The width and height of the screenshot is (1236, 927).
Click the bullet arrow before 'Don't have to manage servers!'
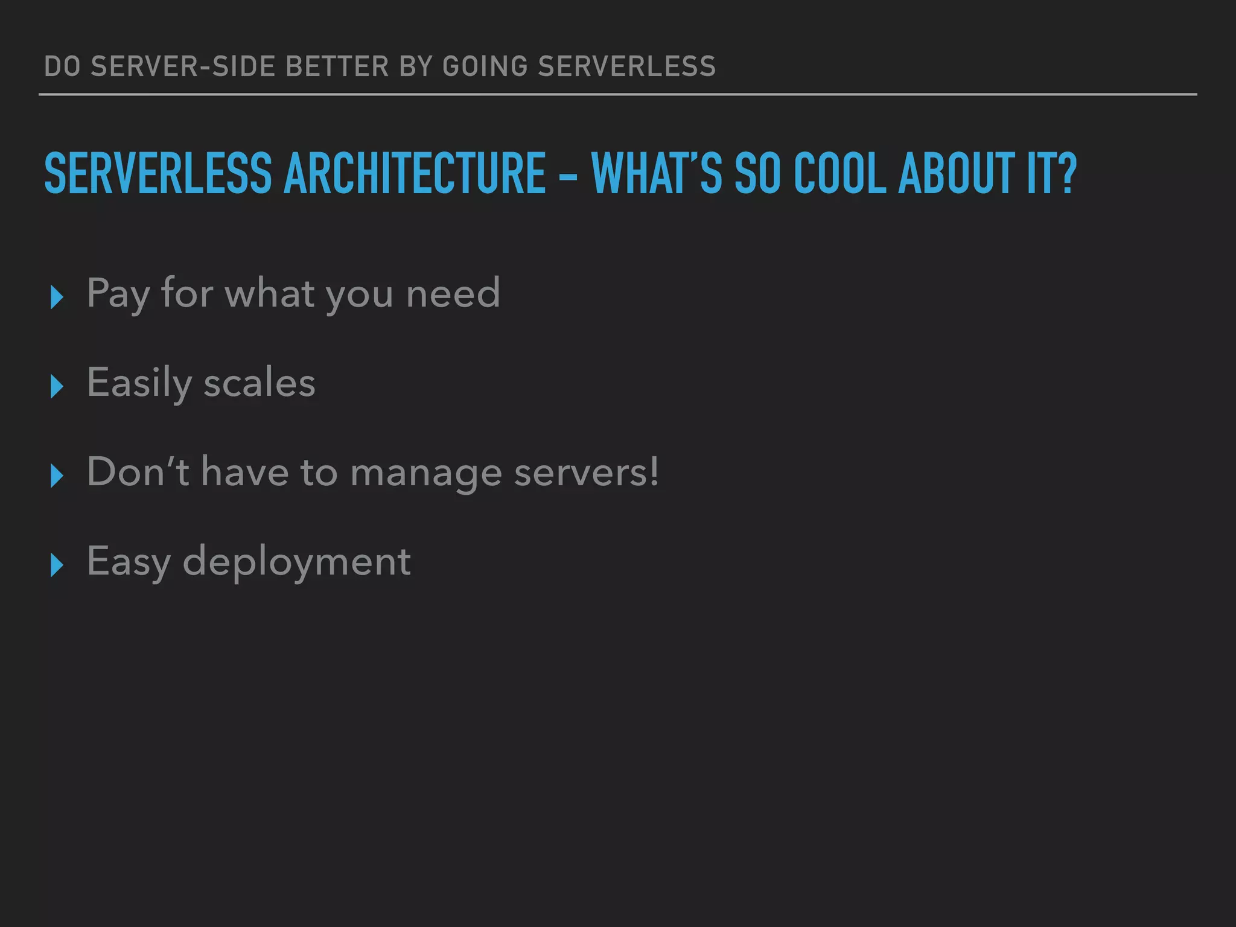click(x=57, y=476)
